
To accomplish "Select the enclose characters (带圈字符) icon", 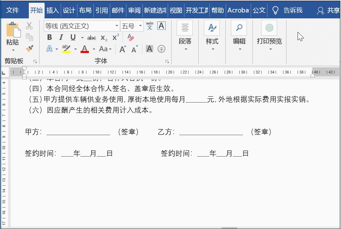I will point(161,49).
